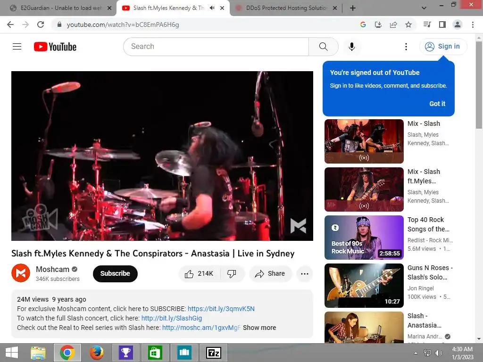Click the Moshcam channel name
Screen dimensions: 483x362
pos(53,269)
